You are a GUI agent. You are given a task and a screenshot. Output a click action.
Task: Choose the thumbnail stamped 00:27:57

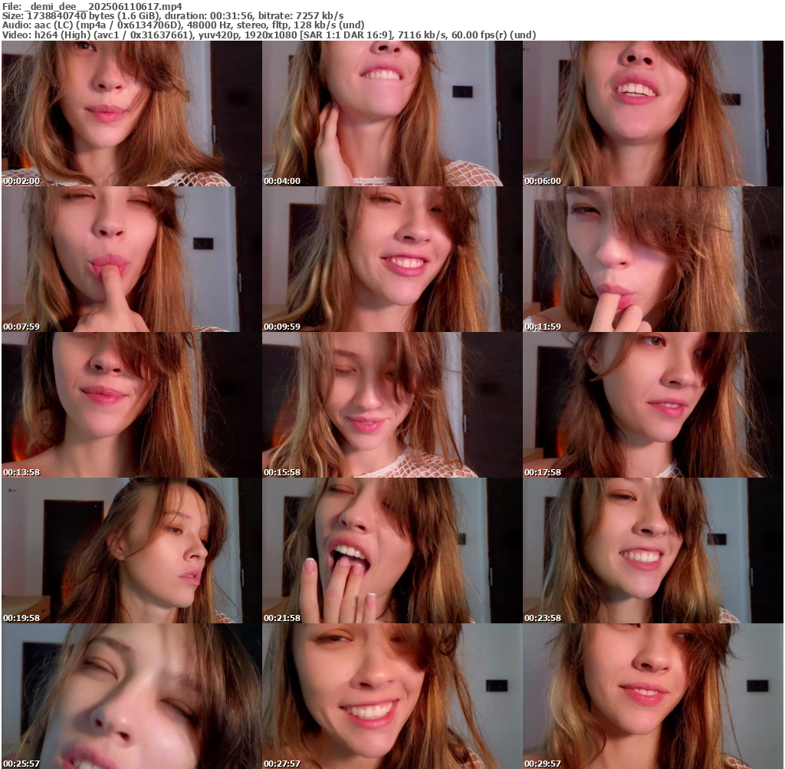392,696
